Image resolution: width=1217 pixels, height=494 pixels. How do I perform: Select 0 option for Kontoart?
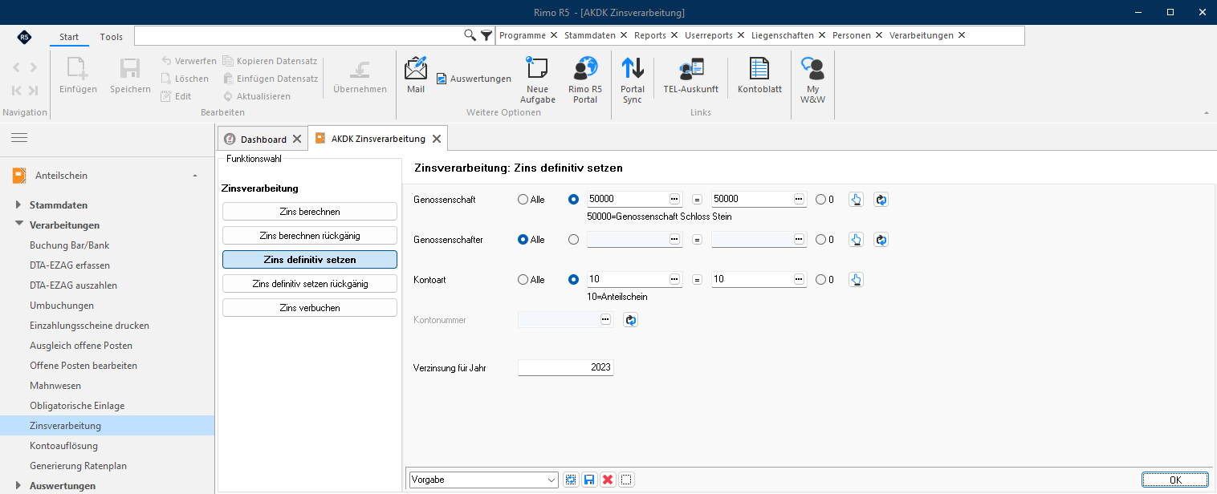tap(824, 280)
